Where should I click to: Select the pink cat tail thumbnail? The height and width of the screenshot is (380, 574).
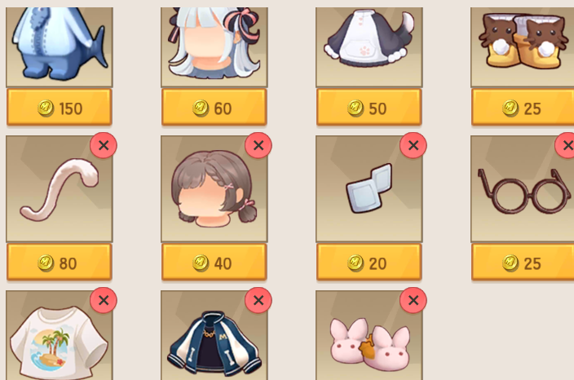(60, 189)
